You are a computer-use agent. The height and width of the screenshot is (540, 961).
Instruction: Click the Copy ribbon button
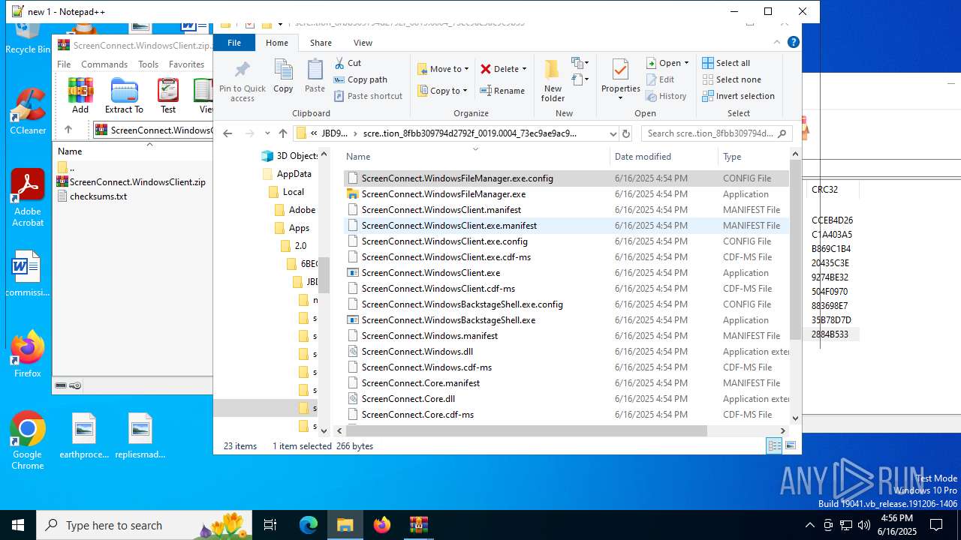pos(283,76)
